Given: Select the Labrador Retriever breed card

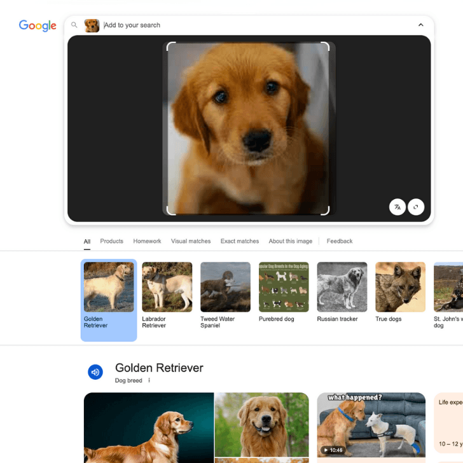Looking at the screenshot, I should [167, 295].
